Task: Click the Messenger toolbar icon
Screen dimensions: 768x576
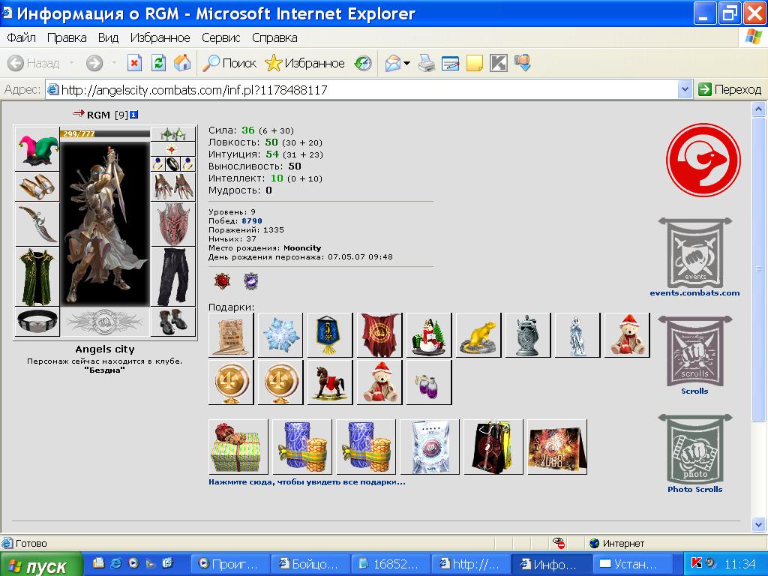Action: point(523,63)
